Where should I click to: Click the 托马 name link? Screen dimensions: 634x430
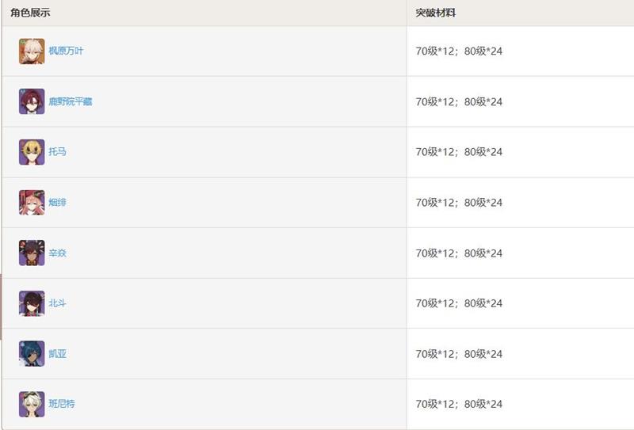(57, 152)
